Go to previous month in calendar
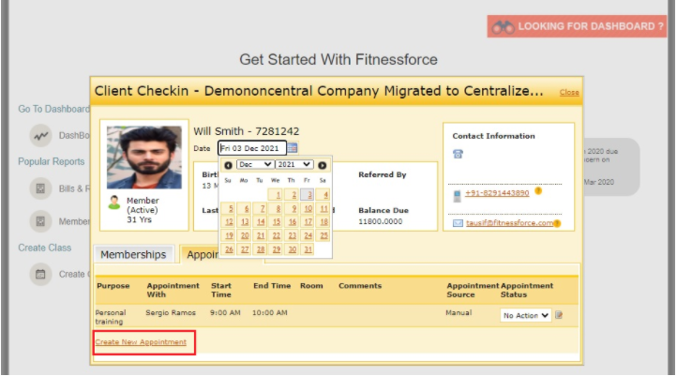Image resolution: width=677 pixels, height=376 pixels. pyautogui.click(x=229, y=165)
